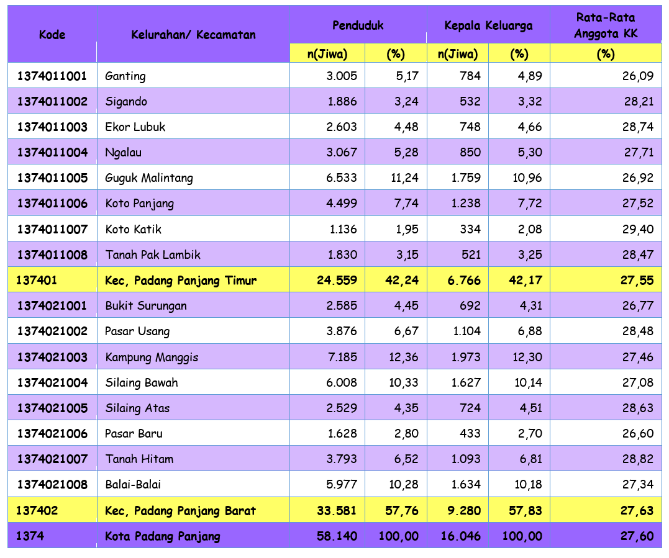669x558 pixels.
Task: Click the Rata-Rata Anggota KK header
Action: tap(606, 25)
